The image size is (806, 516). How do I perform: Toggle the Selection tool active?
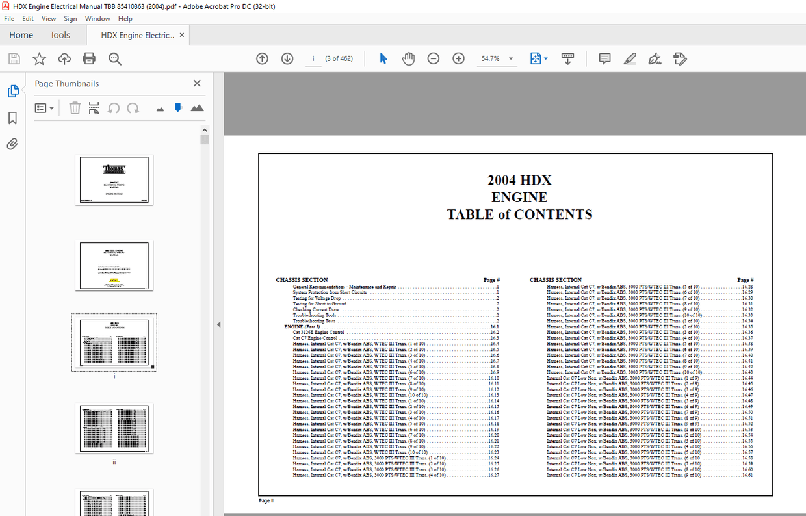point(383,58)
